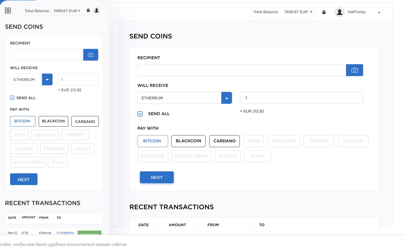The image size is (405, 252).
Task: Click the user avatar in the sidebar header
Action: pyautogui.click(x=96, y=10)
